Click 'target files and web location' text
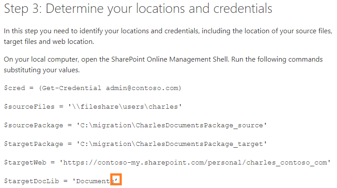 point(50,42)
